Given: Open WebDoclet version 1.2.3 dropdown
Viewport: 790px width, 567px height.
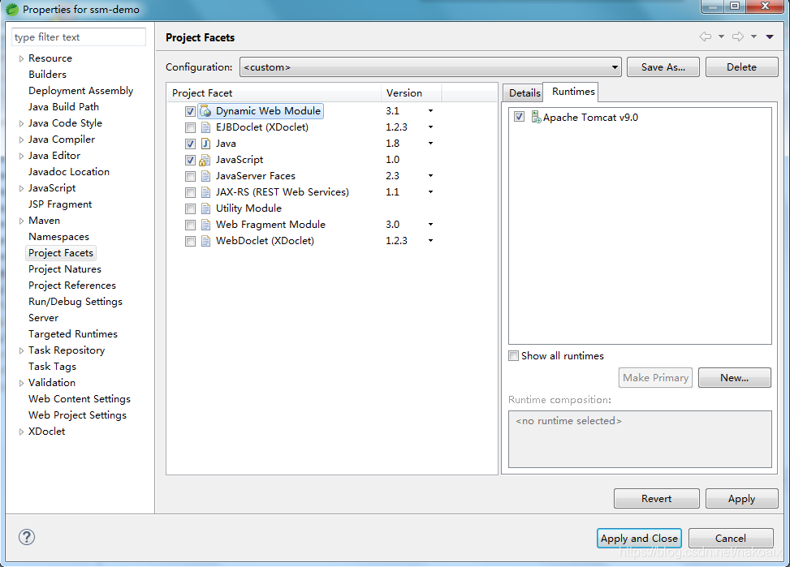Looking at the screenshot, I should pyautogui.click(x=431, y=241).
